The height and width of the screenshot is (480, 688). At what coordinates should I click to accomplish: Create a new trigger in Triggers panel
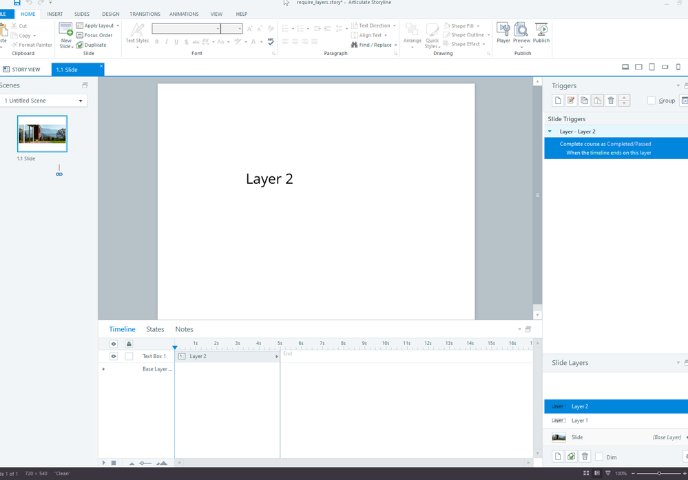coord(558,101)
